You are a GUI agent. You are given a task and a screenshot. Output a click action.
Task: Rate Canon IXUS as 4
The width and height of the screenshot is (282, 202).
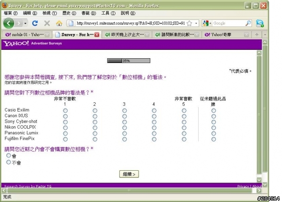point(154,116)
